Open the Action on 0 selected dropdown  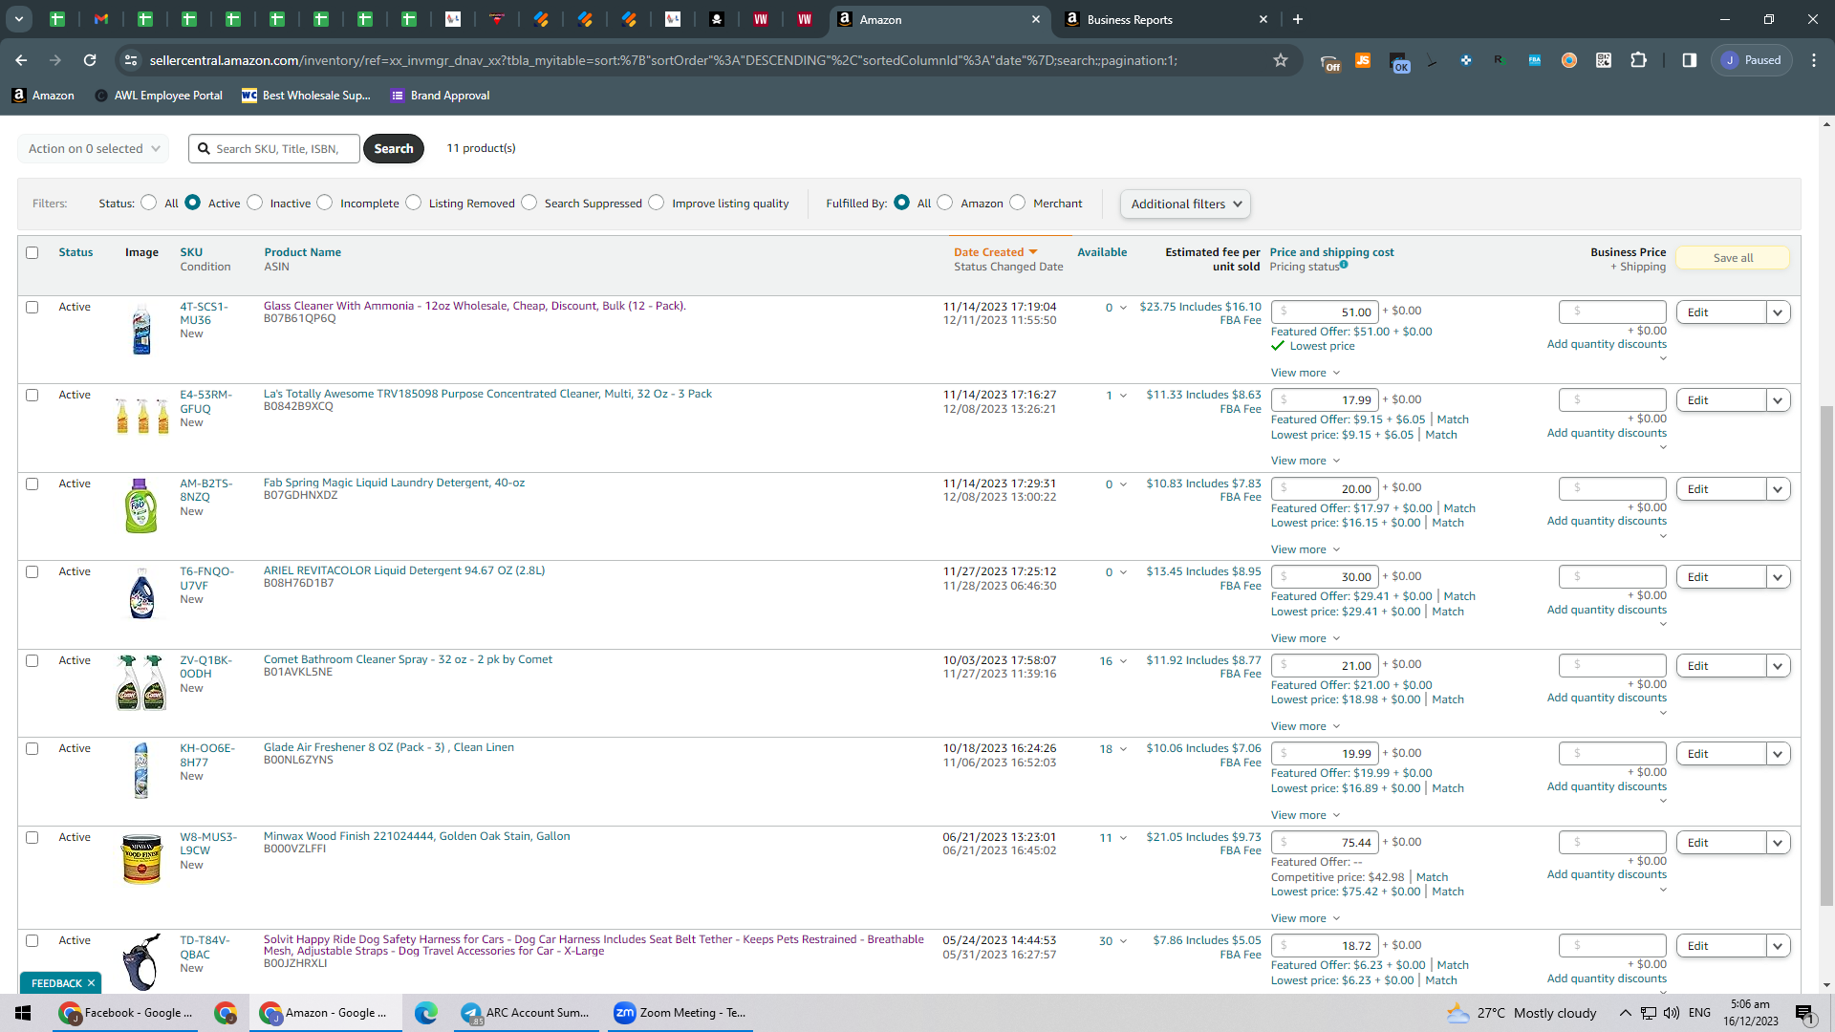tap(94, 148)
